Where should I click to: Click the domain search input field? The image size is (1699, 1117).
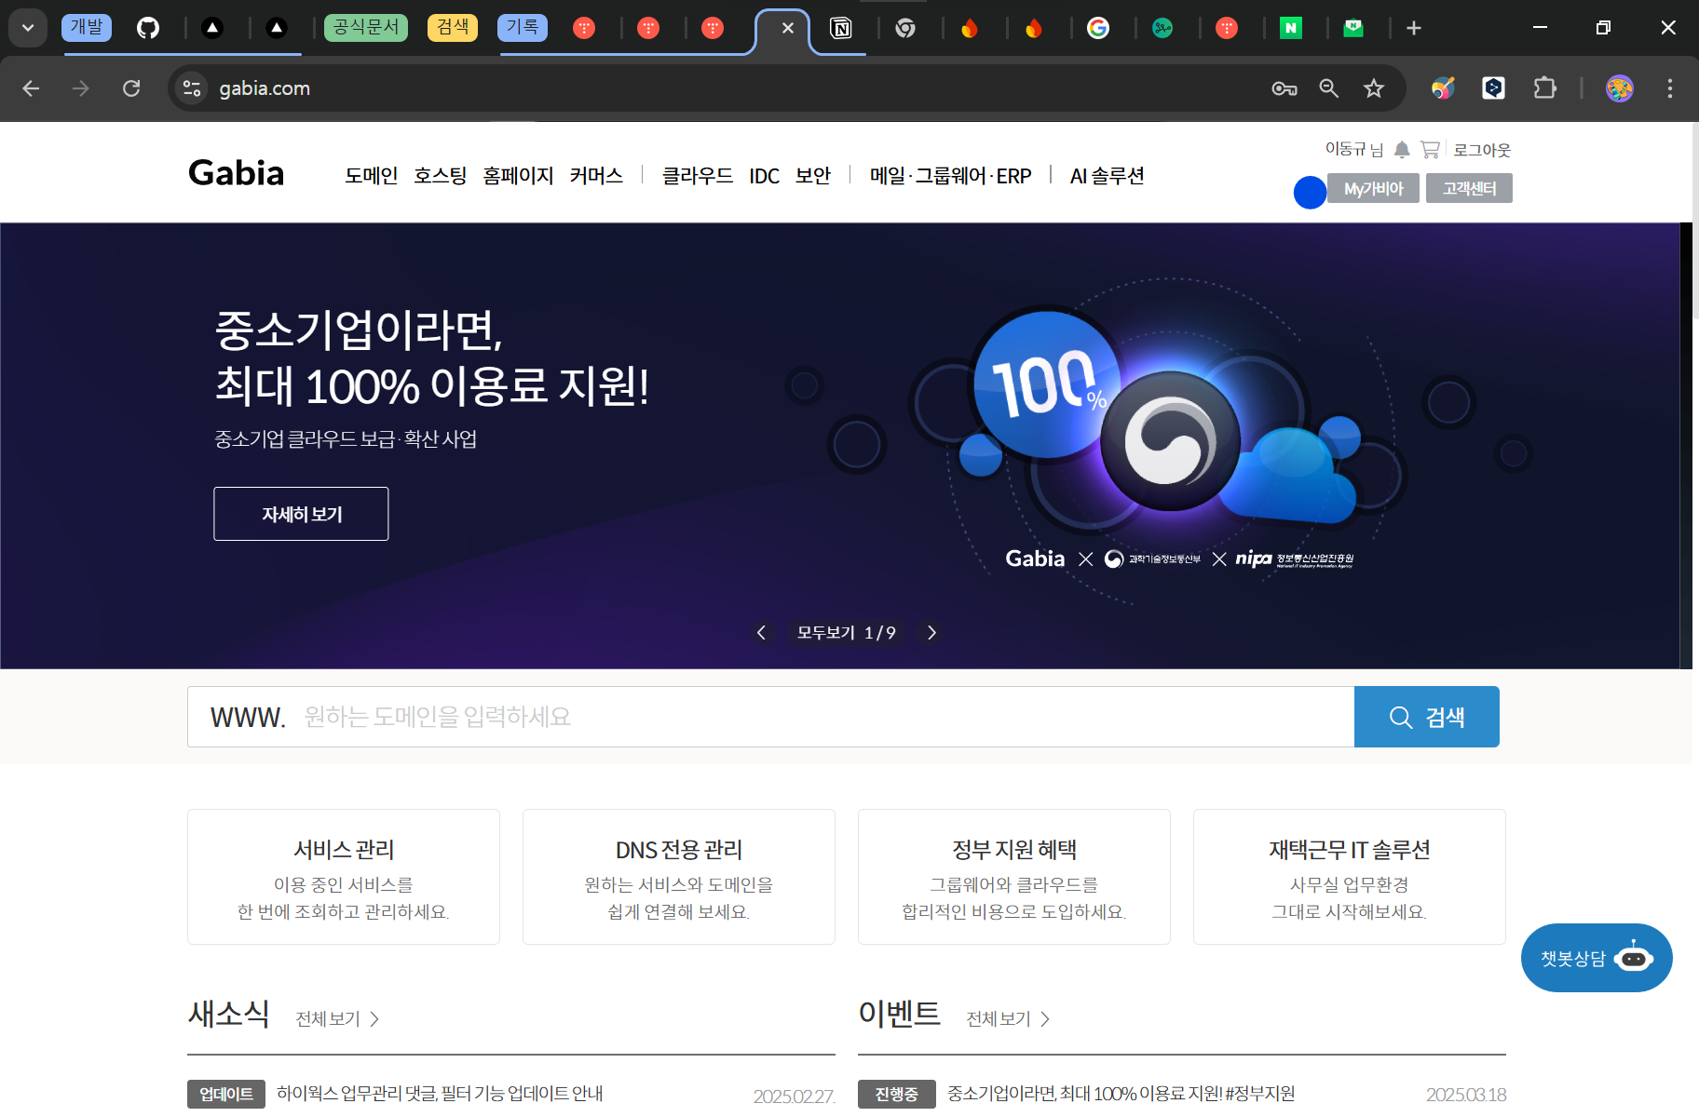[x=770, y=717]
